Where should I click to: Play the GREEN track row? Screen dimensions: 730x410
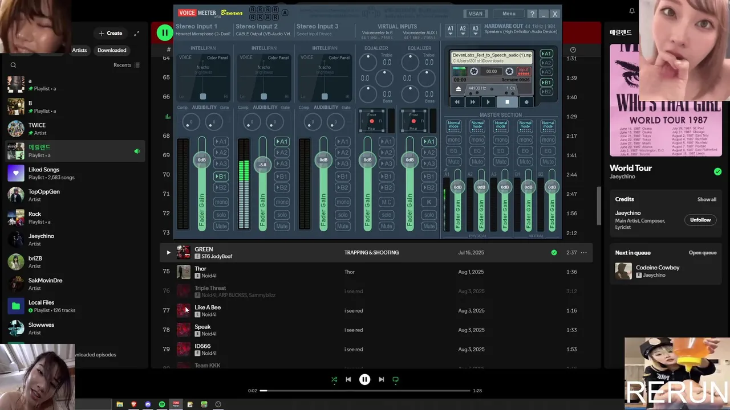pos(168,252)
